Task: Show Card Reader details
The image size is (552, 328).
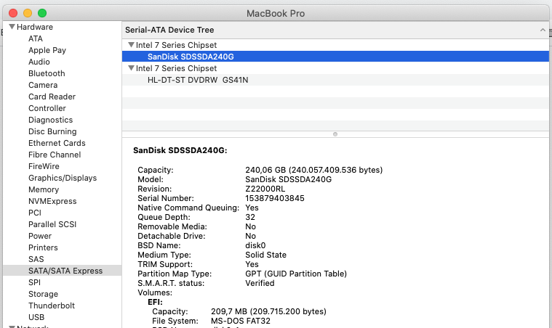Action: point(52,97)
